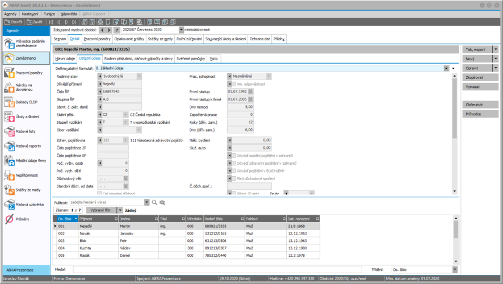
Task: Open the Mzdové listy agenda icon
Action: 10,131
